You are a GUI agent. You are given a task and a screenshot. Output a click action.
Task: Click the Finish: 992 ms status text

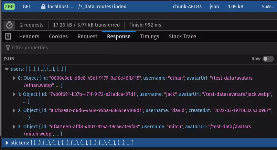point(145,25)
